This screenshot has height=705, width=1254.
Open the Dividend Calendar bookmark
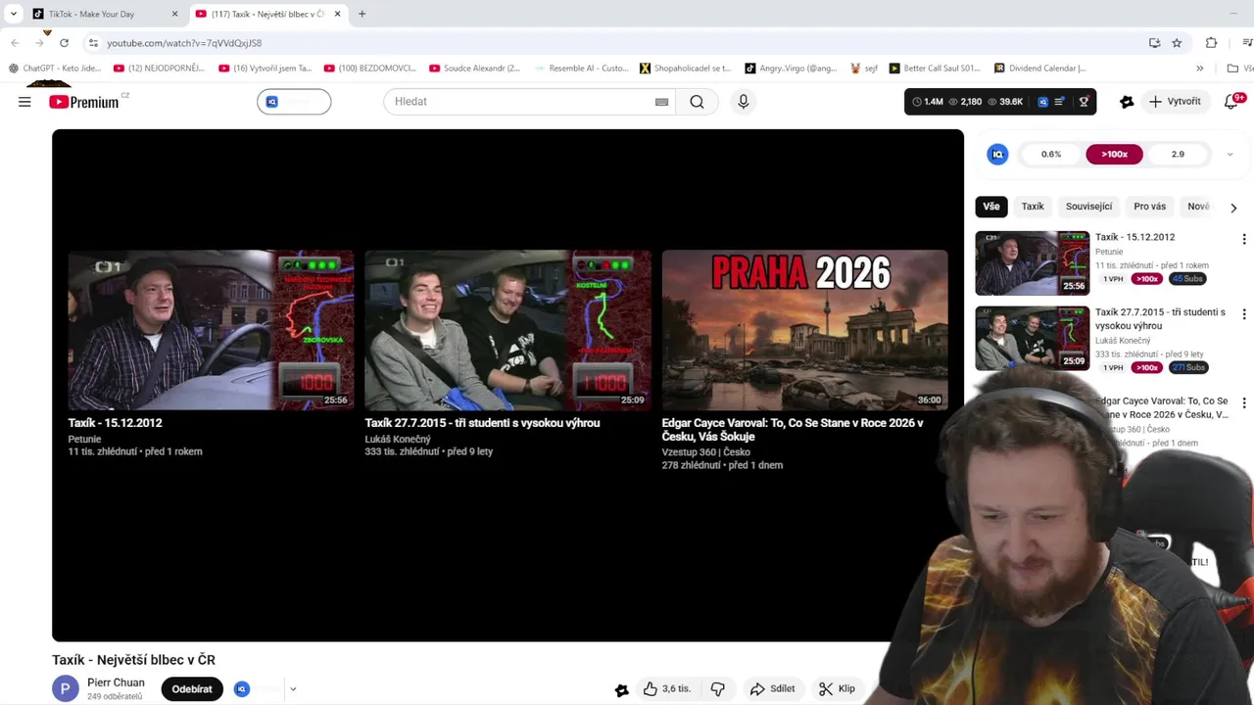point(1040,69)
